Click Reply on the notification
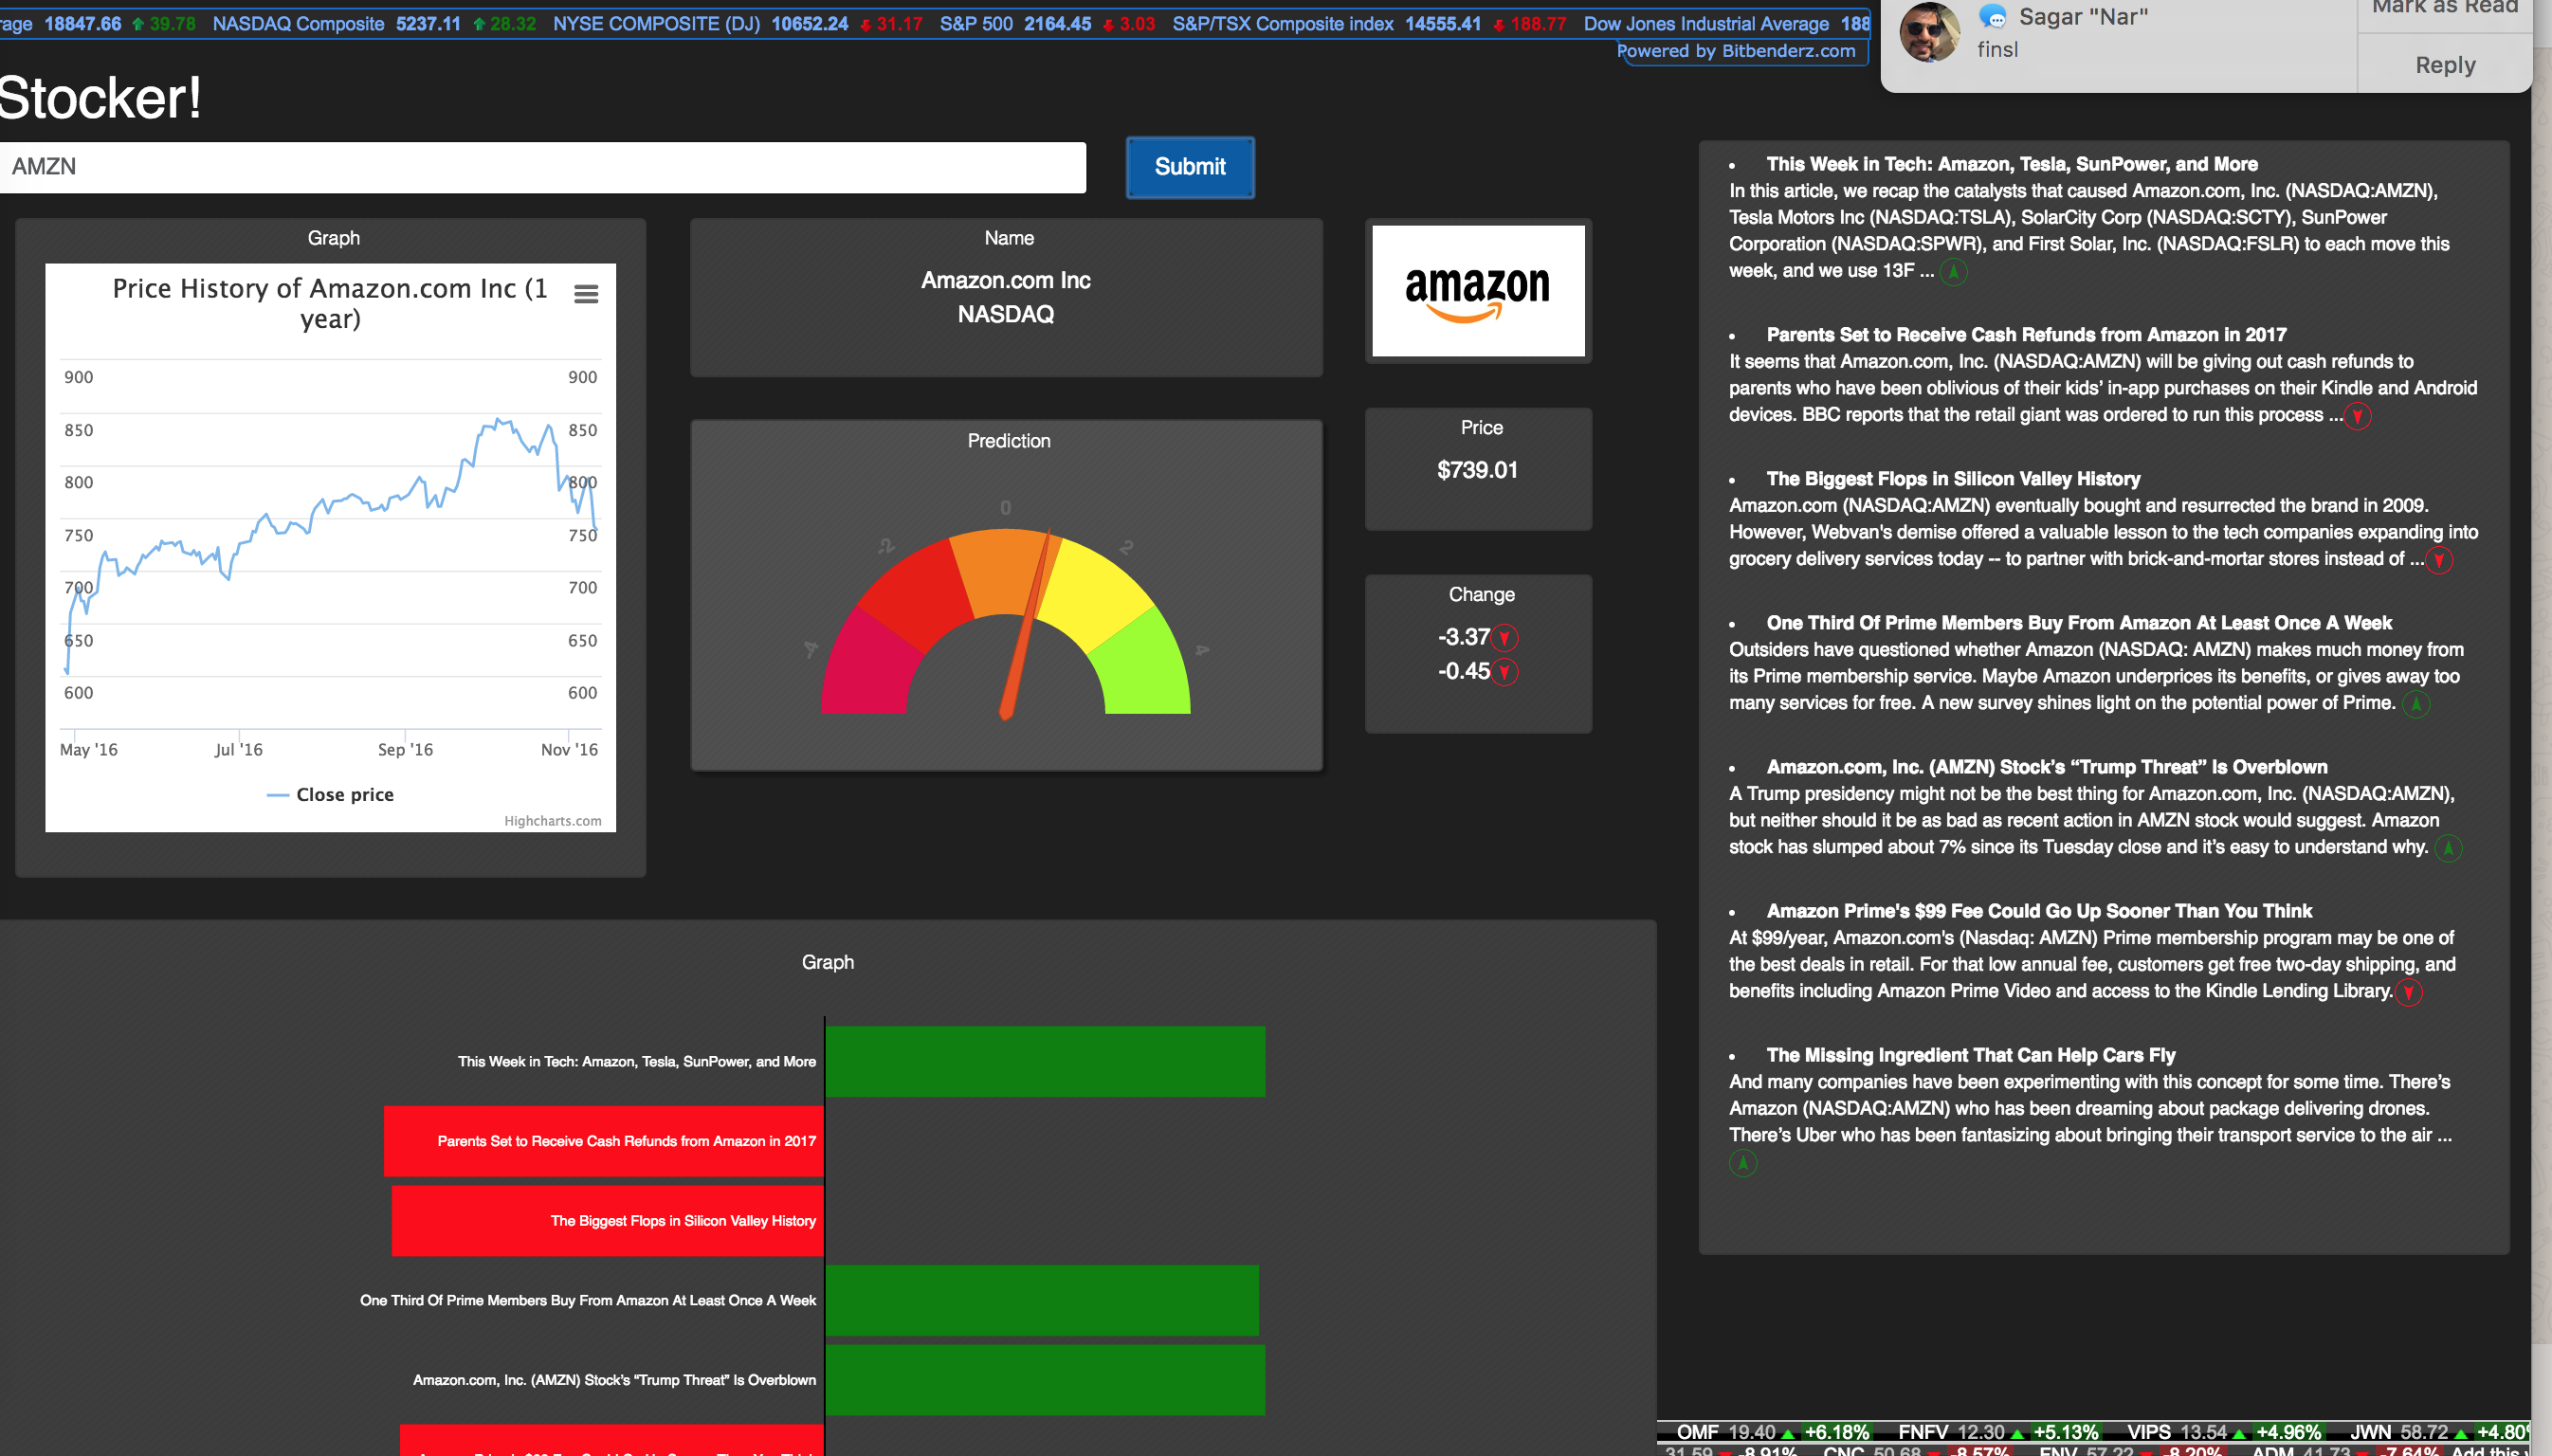Image resolution: width=2552 pixels, height=1456 pixels. (x=2444, y=65)
